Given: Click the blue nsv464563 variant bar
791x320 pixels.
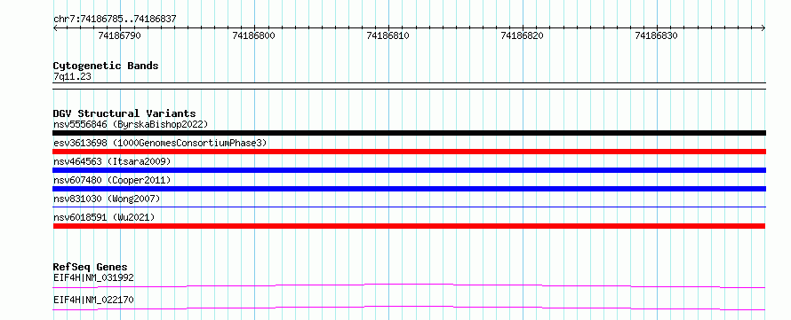Looking at the screenshot, I should (409, 170).
